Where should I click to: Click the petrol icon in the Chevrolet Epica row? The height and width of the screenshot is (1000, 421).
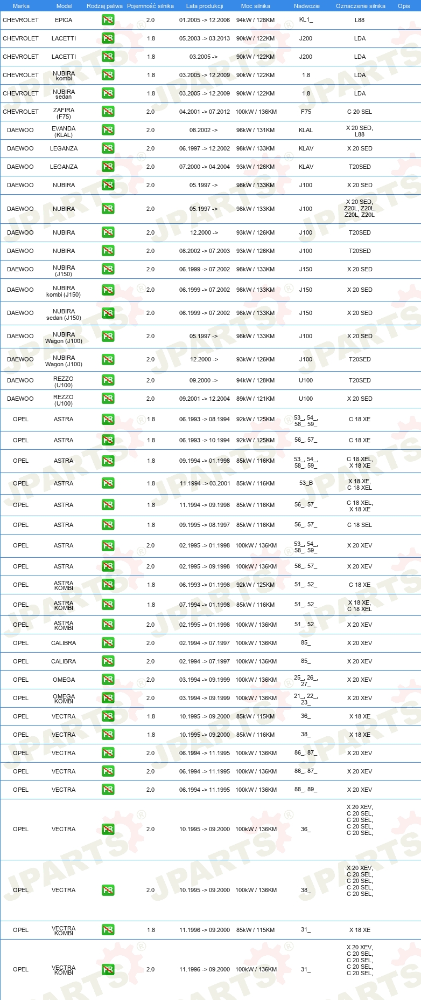(x=108, y=20)
